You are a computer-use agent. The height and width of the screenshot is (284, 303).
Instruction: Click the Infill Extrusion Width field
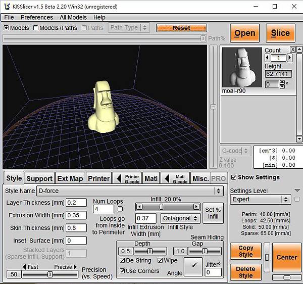(x=146, y=218)
